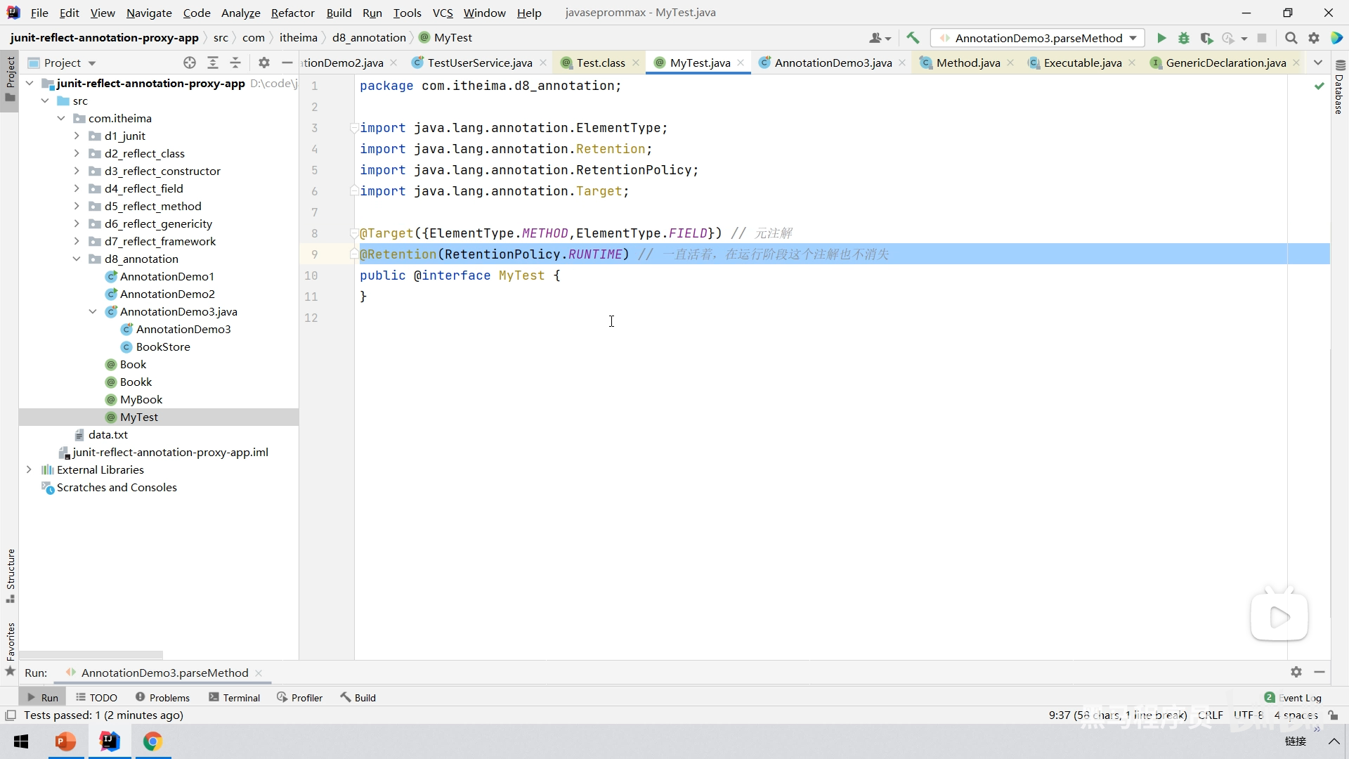The image size is (1349, 759).
Task: Expand the d5_reflect_method package
Action: coord(77,206)
